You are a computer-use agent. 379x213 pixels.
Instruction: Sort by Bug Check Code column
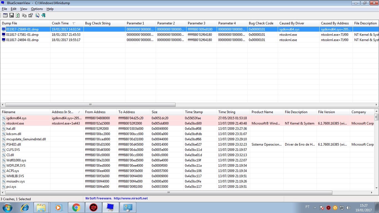(262, 23)
